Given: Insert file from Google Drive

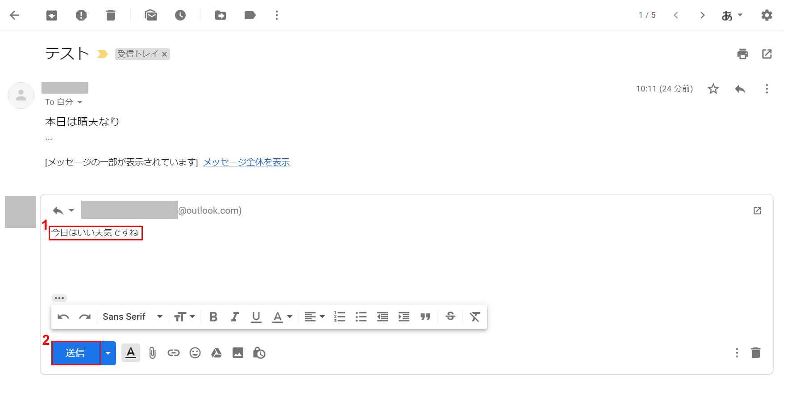Looking at the screenshot, I should pos(217,353).
